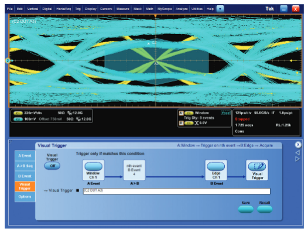Viewport: 308px width, 232px height.
Task: Open the Measure menu
Action: (x=123, y=9)
